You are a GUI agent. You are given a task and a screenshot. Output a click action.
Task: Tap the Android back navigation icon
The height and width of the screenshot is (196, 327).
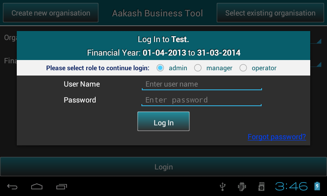coord(12,187)
